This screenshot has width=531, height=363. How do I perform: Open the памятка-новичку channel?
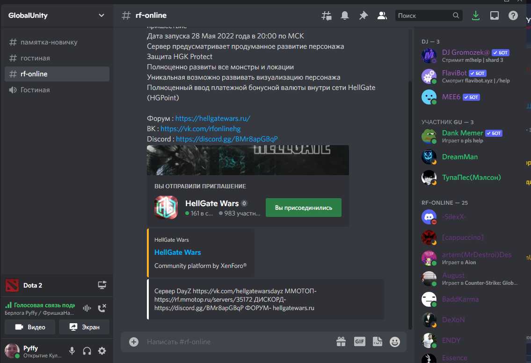57,42
